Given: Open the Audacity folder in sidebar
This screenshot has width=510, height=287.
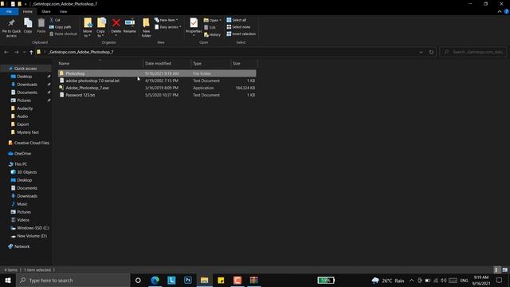Looking at the screenshot, I should (x=25, y=108).
